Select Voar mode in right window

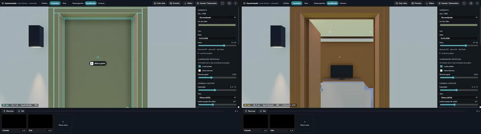(306, 3)
